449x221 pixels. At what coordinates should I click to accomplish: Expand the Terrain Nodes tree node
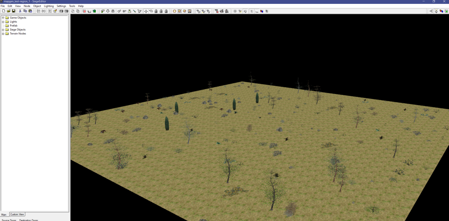(3, 33)
